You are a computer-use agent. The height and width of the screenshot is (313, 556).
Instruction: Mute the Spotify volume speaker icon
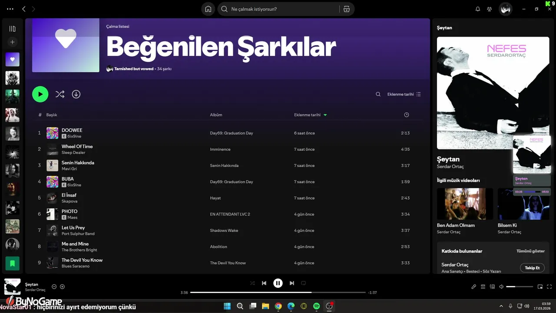[x=501, y=286]
